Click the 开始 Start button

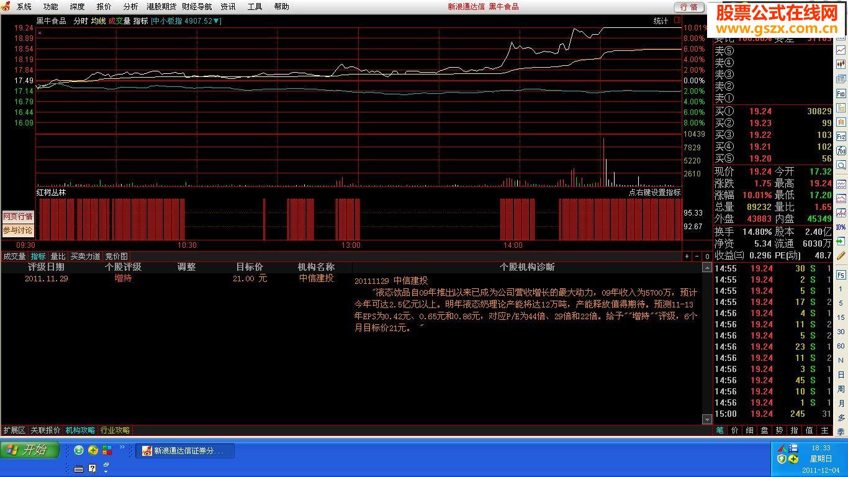pos(30,450)
